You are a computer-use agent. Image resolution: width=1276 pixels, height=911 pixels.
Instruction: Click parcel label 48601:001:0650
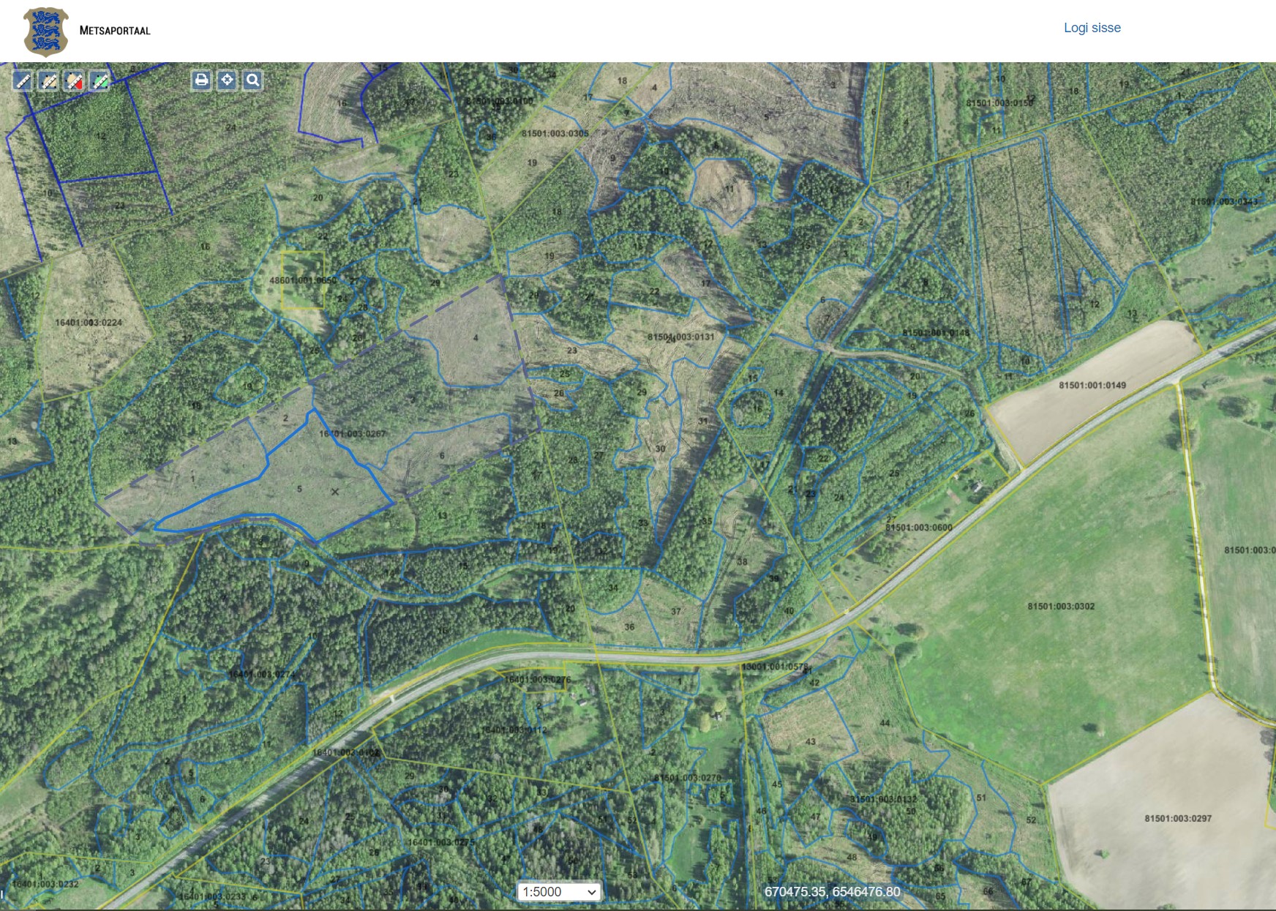coord(303,281)
